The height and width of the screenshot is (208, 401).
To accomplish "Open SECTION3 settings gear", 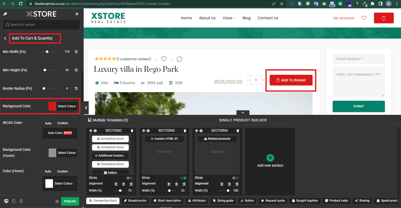I will [148, 131].
